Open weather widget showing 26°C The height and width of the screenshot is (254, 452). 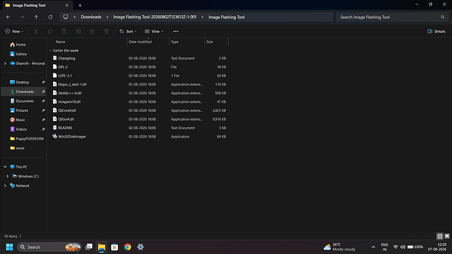339,247
